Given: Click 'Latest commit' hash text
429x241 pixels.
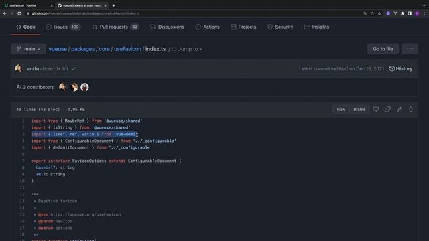Looking at the screenshot, I should pyautogui.click(x=340, y=68).
